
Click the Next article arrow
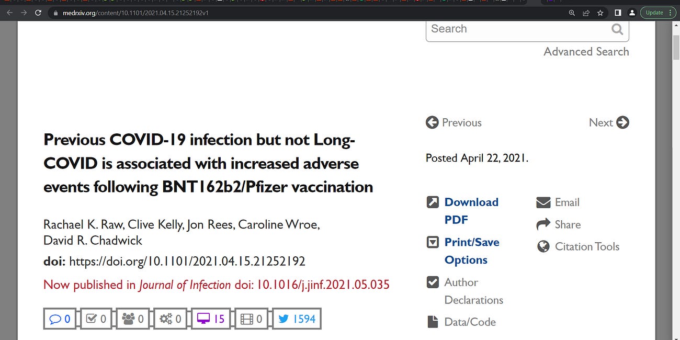[623, 122]
